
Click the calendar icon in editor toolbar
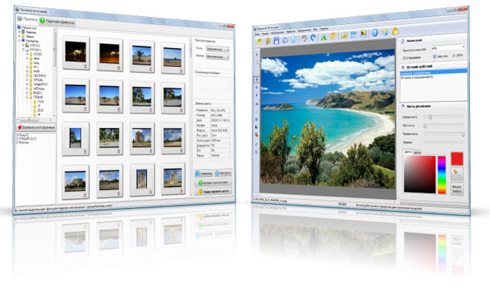354,34
